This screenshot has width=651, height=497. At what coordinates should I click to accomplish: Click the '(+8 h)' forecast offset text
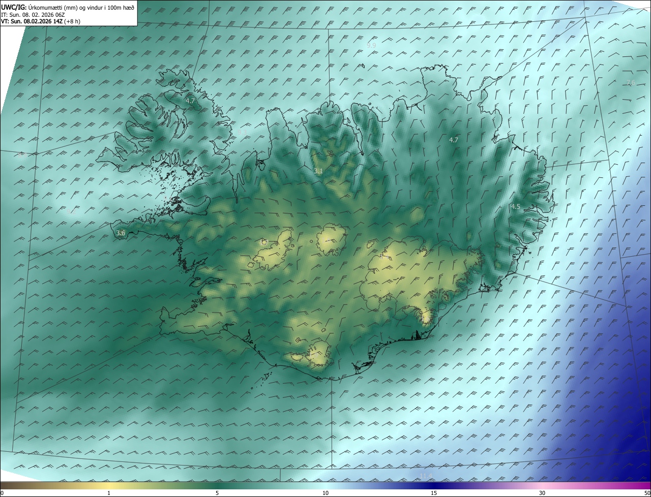72,21
